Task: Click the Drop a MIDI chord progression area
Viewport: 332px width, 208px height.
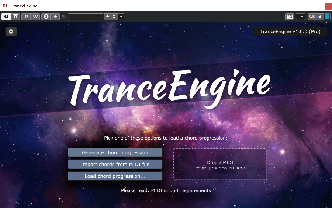Action: point(220,164)
